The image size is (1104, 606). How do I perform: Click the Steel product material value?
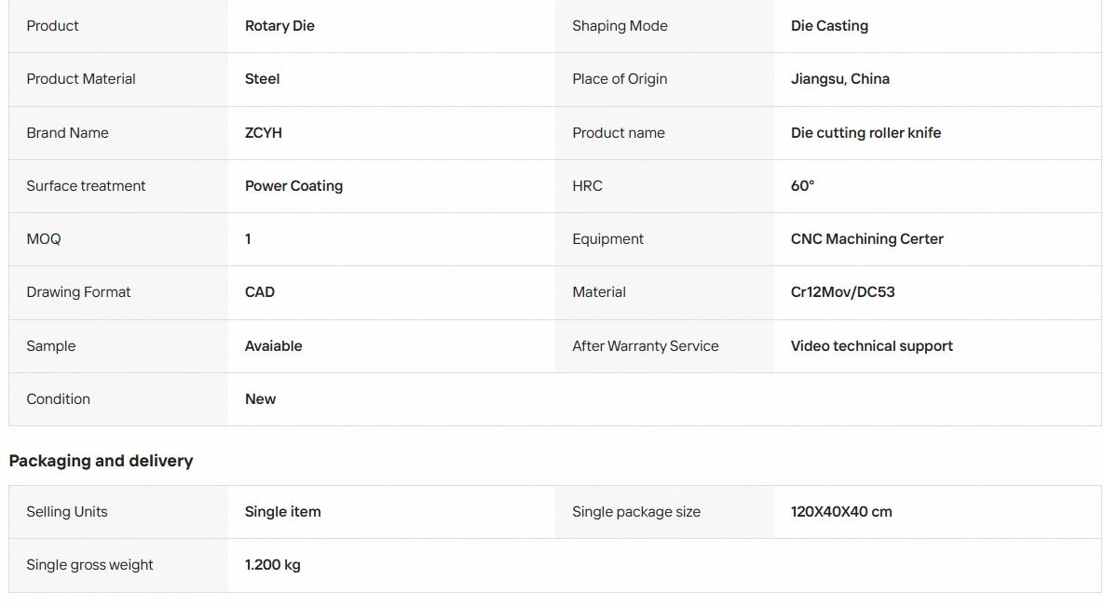click(262, 79)
